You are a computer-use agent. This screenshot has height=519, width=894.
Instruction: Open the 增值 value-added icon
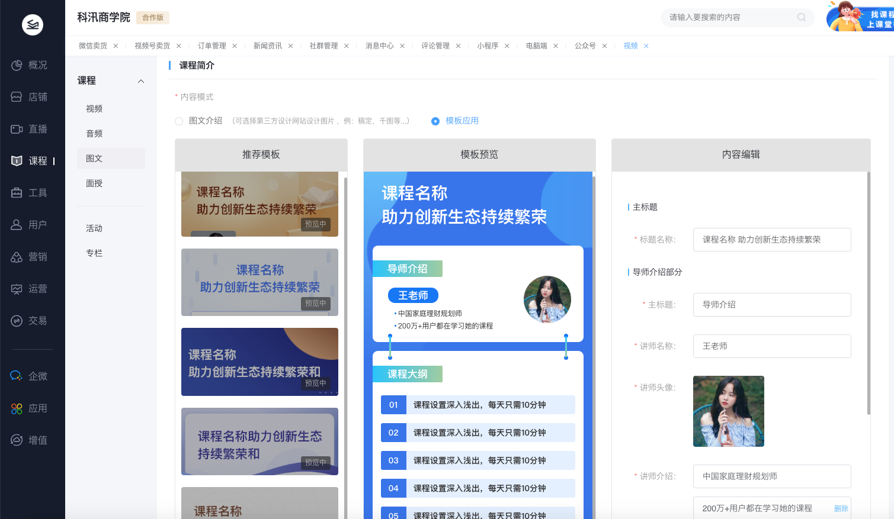coord(17,440)
